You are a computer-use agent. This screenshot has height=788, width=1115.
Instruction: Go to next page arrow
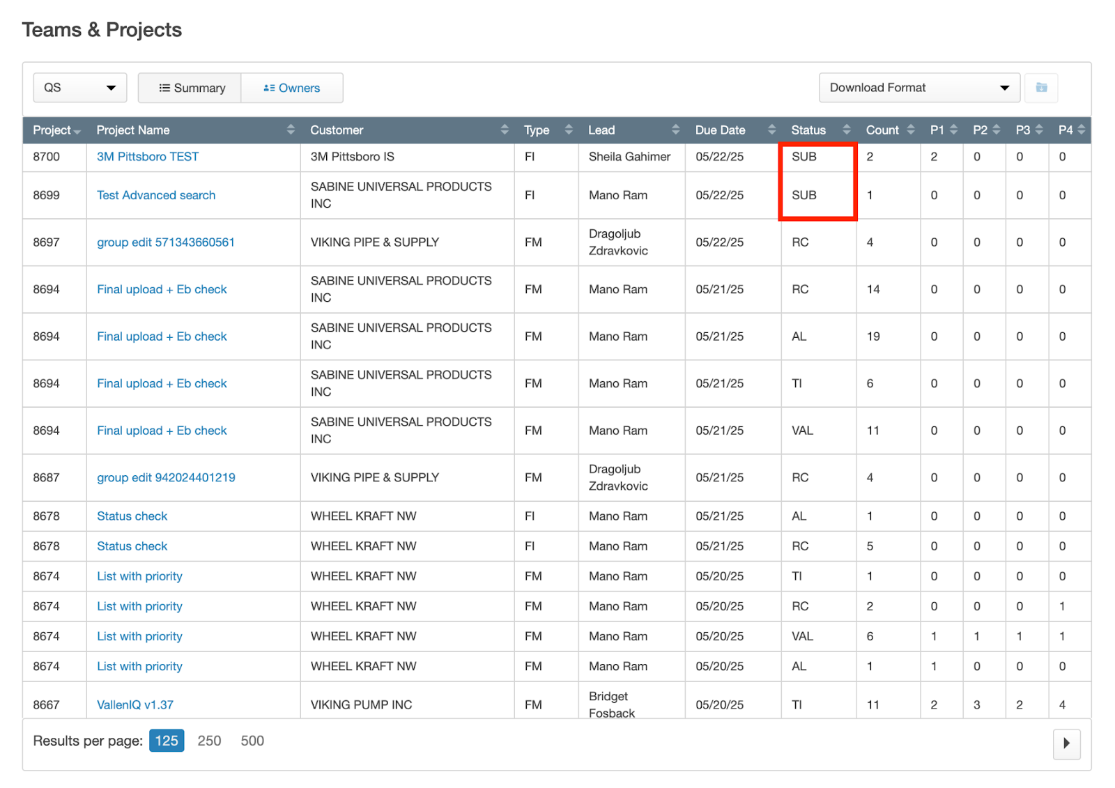1066,743
